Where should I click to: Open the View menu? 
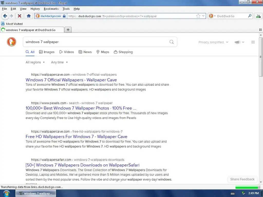23,9
